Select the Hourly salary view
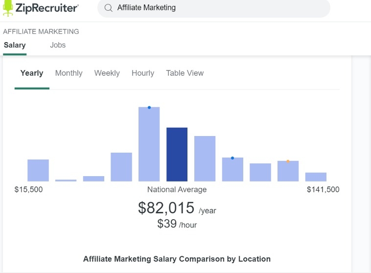The height and width of the screenshot is (273, 371). point(143,73)
